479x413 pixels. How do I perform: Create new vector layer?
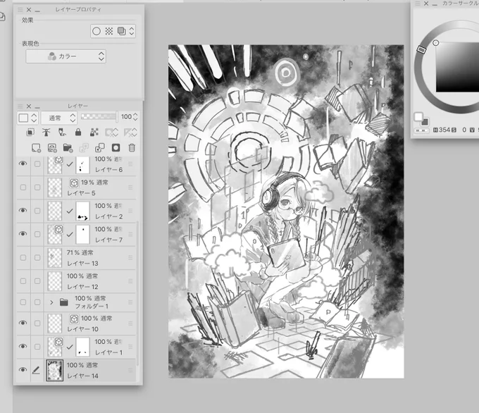pyautogui.click(x=52, y=148)
